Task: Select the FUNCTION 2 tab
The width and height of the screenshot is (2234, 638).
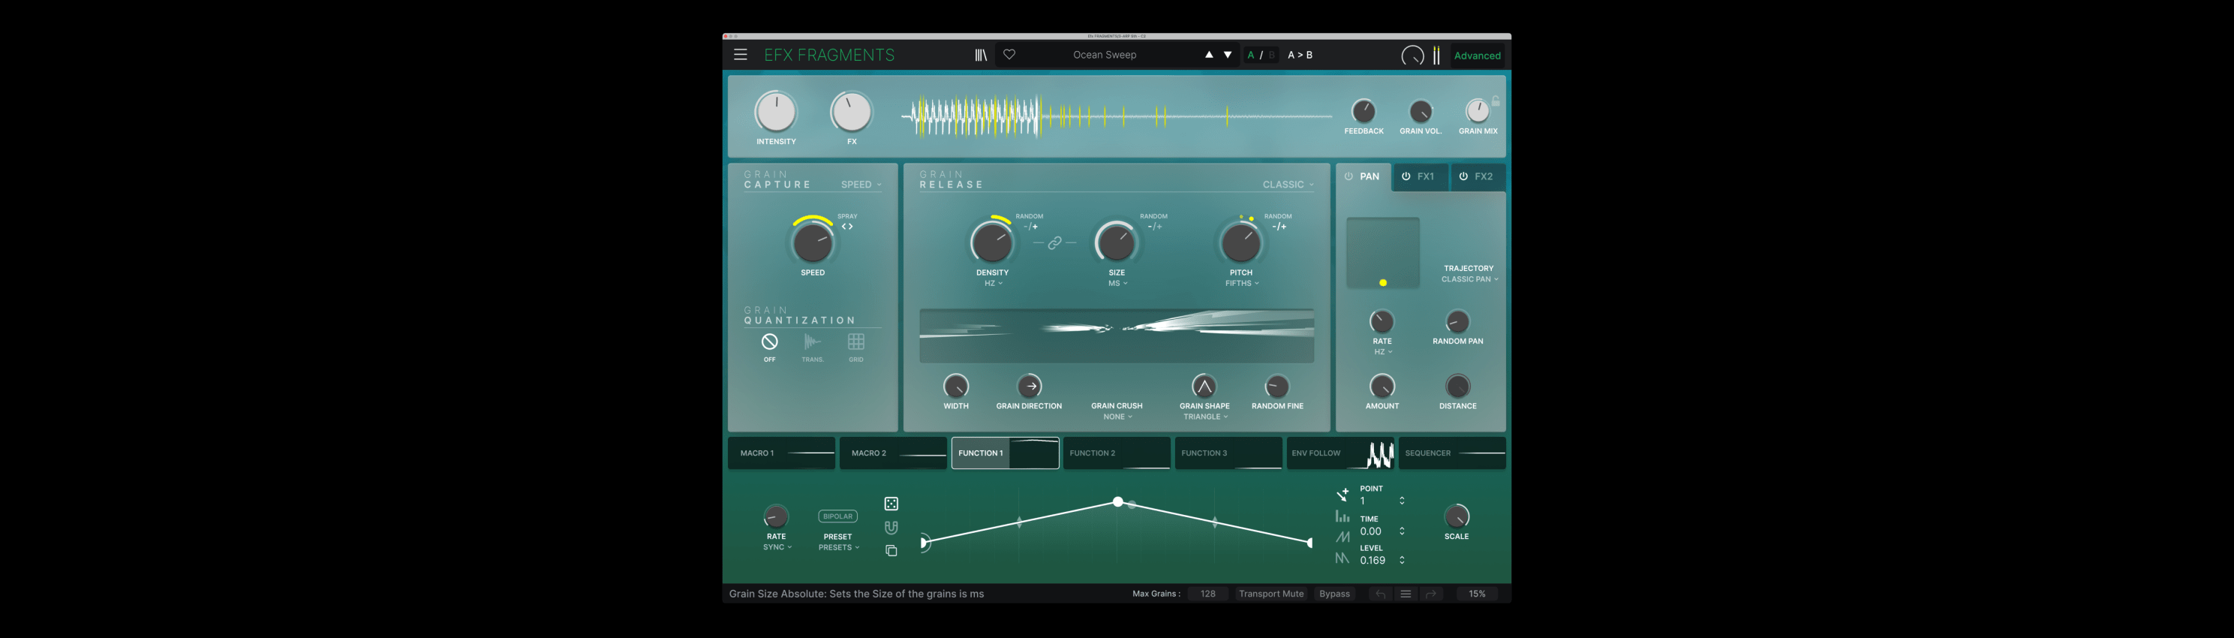Action: [x=1117, y=453]
